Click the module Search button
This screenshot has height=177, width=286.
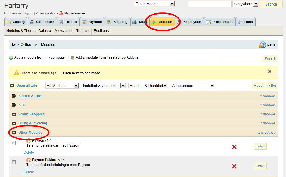pyautogui.click(x=270, y=59)
